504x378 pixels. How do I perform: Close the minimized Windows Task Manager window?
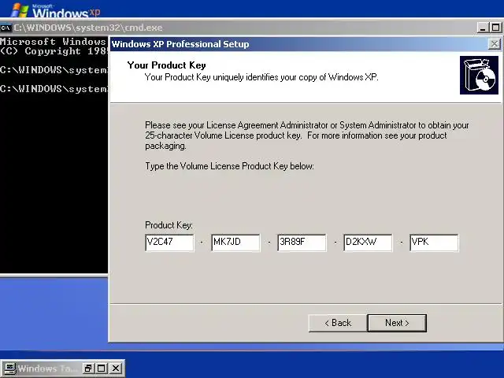(116, 369)
